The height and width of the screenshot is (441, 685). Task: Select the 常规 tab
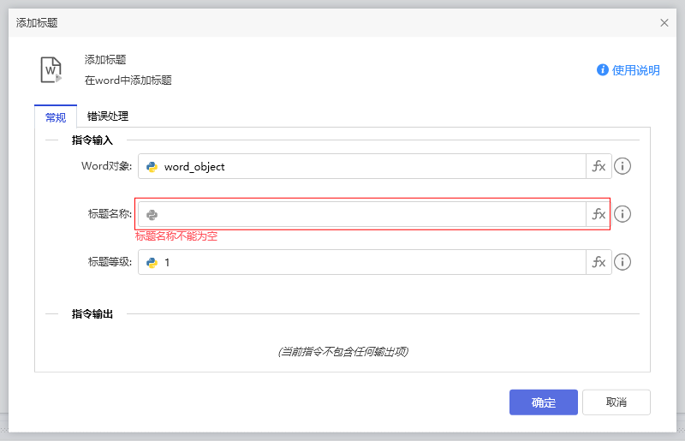click(x=56, y=117)
